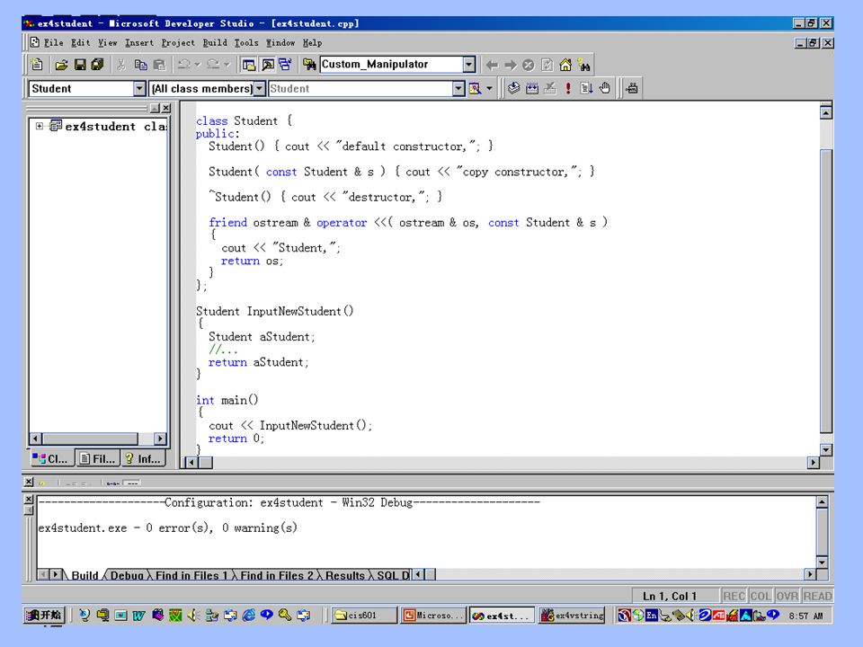Switch to the InfoView workspace tab
Image resolution: width=863 pixels, height=647 pixels.
tap(143, 458)
